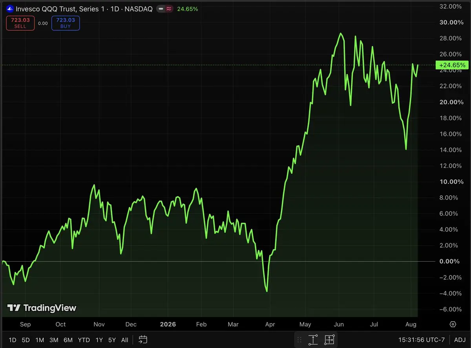Click the Jun time axis label

click(x=339, y=324)
